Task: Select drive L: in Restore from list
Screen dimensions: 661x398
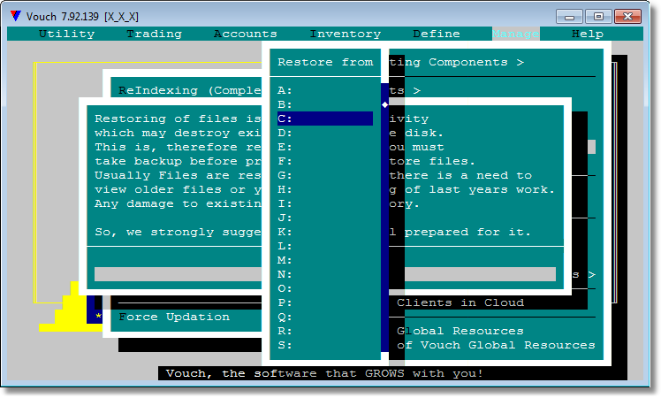Action: pyautogui.click(x=325, y=246)
